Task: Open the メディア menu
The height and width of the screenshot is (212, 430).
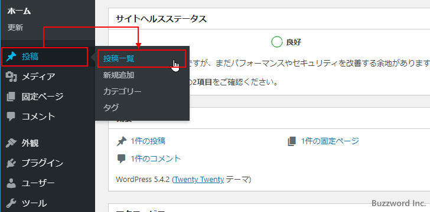Action: (38, 77)
